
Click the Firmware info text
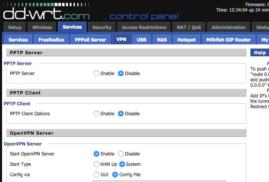click(x=257, y=5)
